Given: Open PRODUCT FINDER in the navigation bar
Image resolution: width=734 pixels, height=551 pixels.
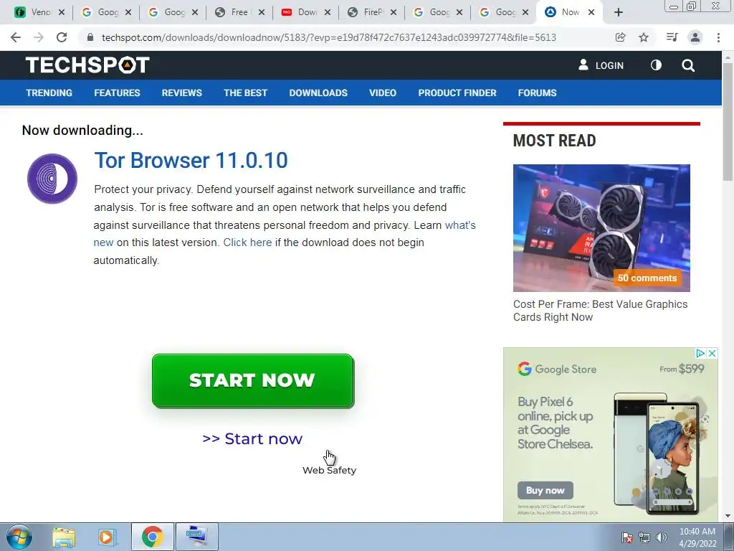Looking at the screenshot, I should pyautogui.click(x=457, y=93).
